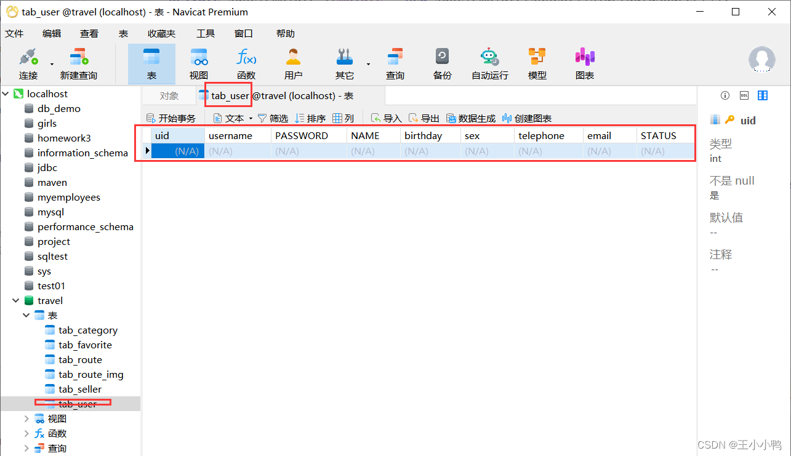Click the Export (导出) button
791x456 pixels.
coord(424,118)
